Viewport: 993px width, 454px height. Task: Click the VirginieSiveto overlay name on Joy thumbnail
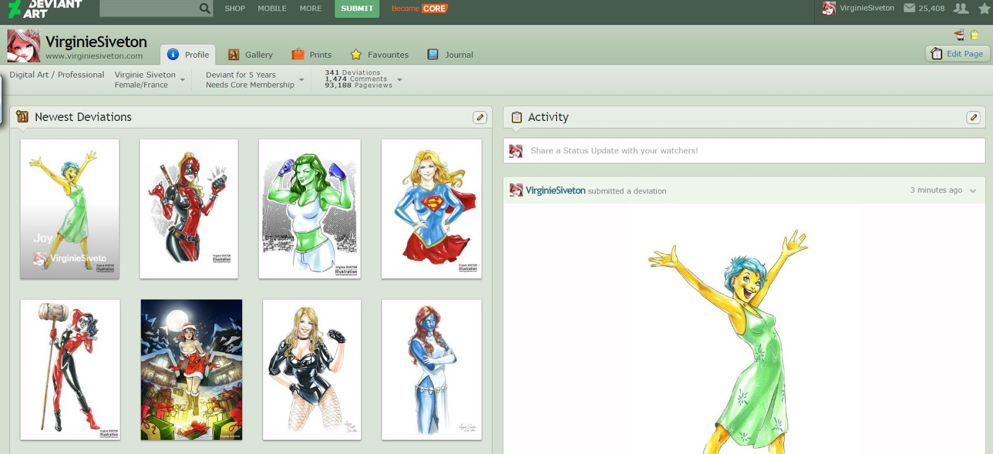coord(78,258)
